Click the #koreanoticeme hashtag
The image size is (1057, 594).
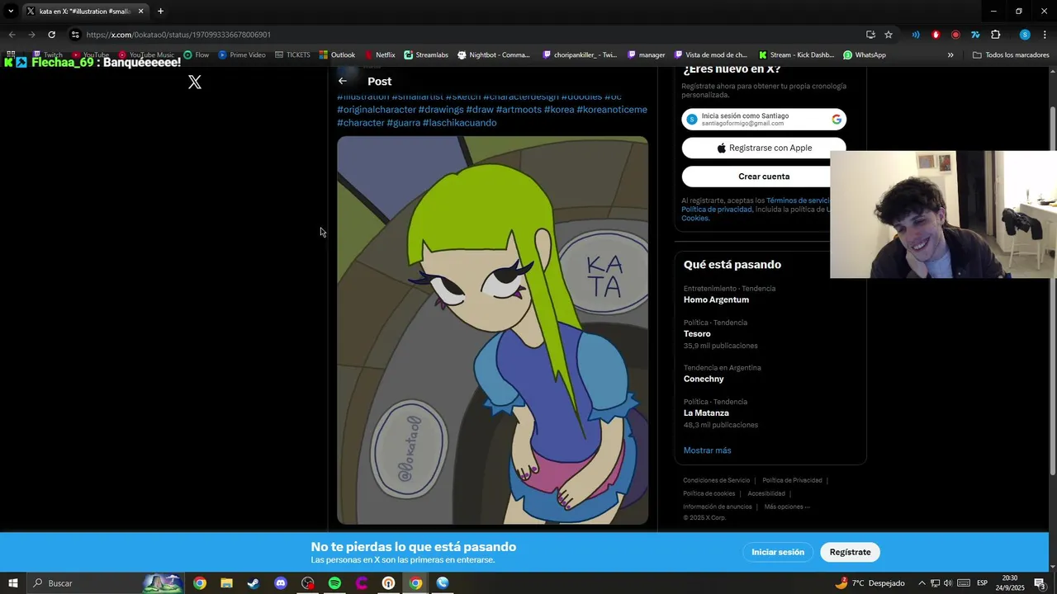click(612, 110)
